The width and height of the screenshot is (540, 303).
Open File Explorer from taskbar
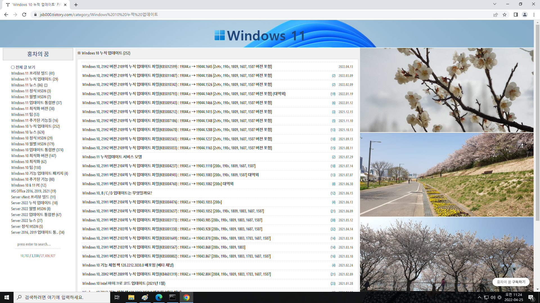click(131, 297)
